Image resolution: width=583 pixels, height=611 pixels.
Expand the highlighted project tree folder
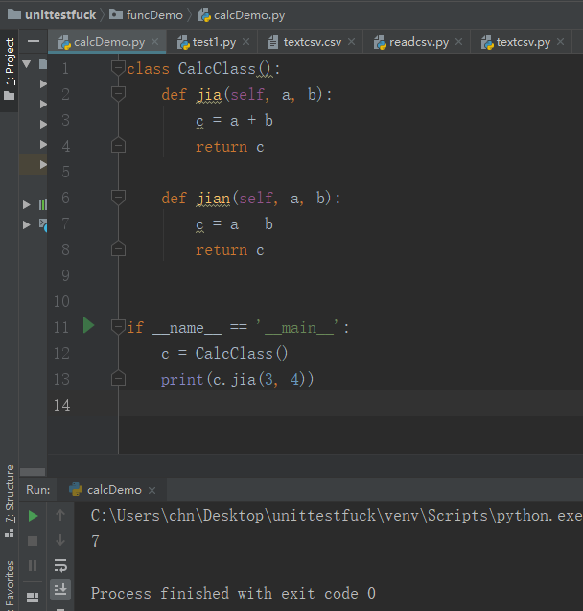pyautogui.click(x=43, y=164)
